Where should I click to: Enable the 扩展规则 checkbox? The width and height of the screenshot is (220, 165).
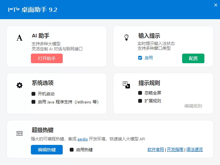click(140, 101)
